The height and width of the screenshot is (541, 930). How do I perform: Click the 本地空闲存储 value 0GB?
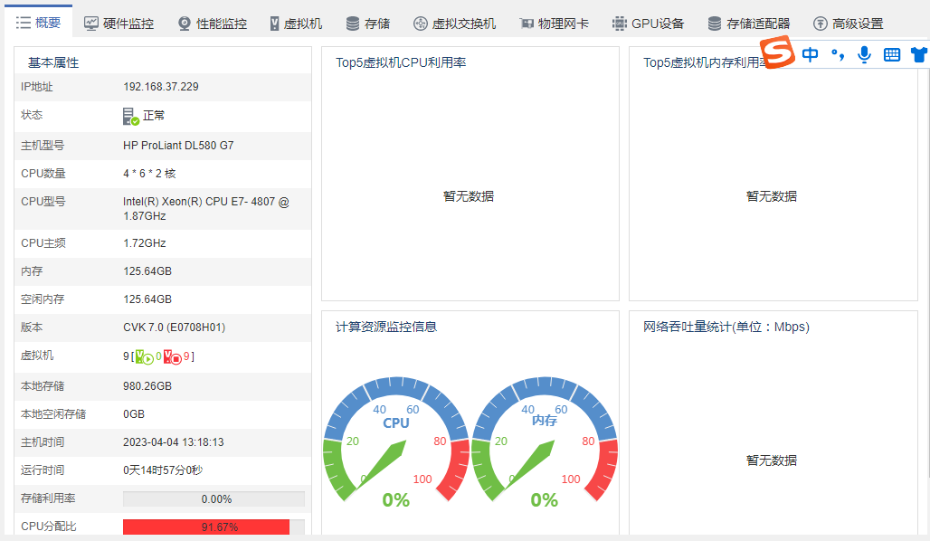134,414
